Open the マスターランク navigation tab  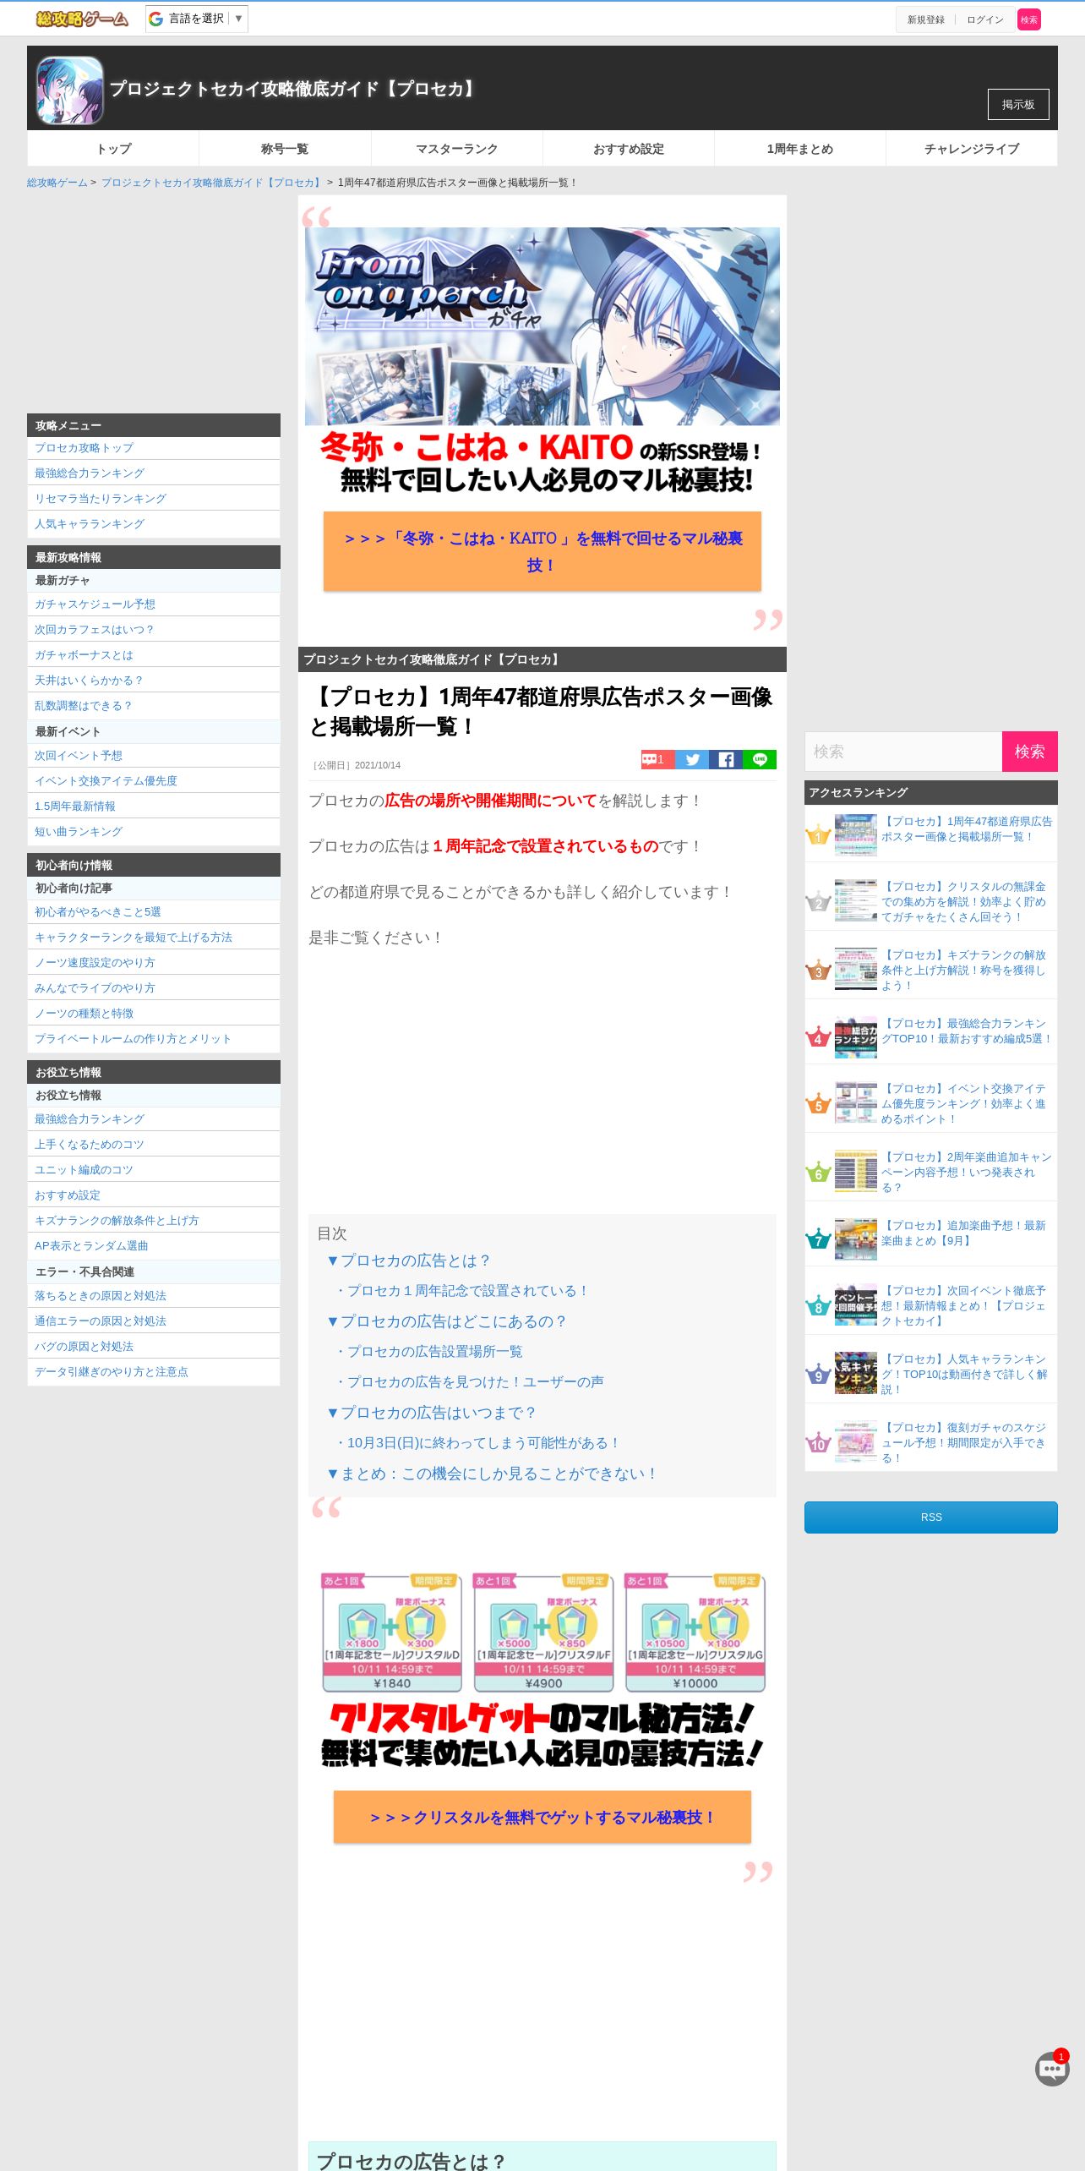456,149
